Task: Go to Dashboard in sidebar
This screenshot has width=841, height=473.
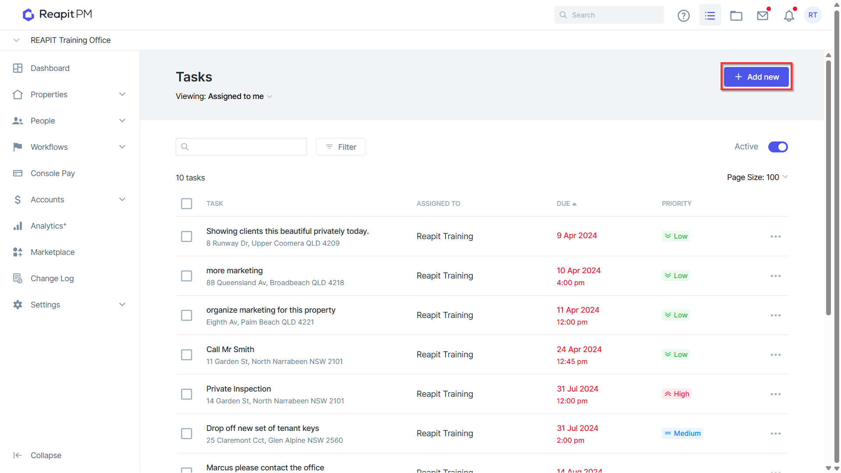Action: click(50, 68)
